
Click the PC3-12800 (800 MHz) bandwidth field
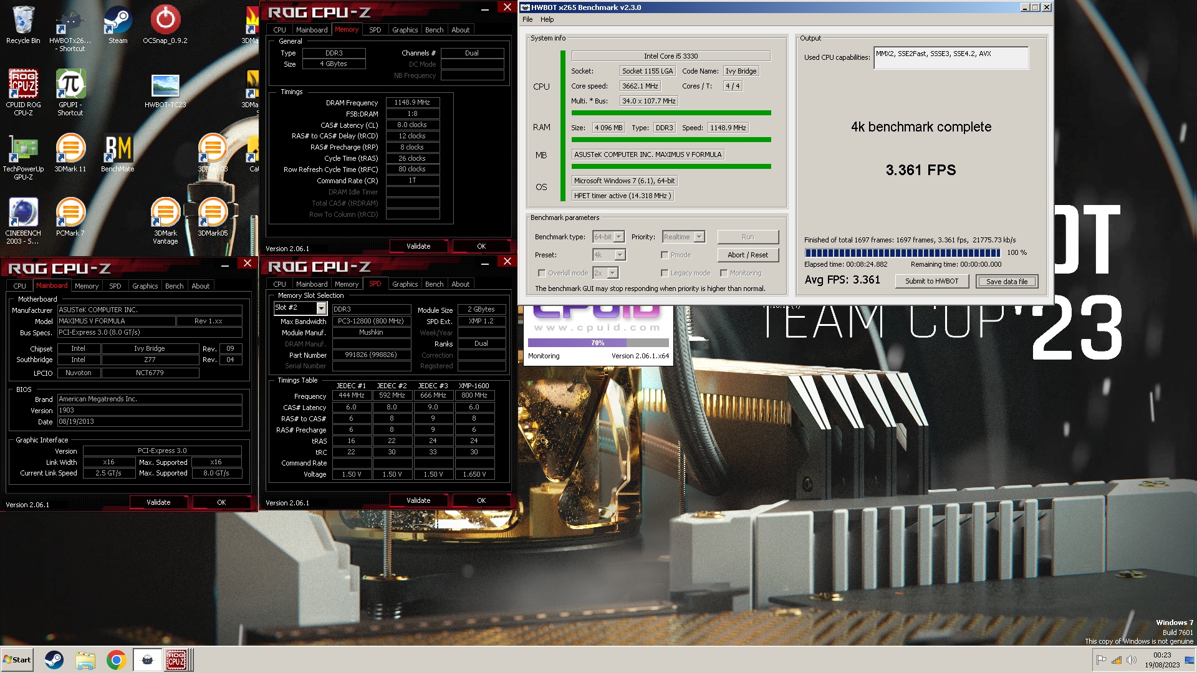tap(371, 322)
